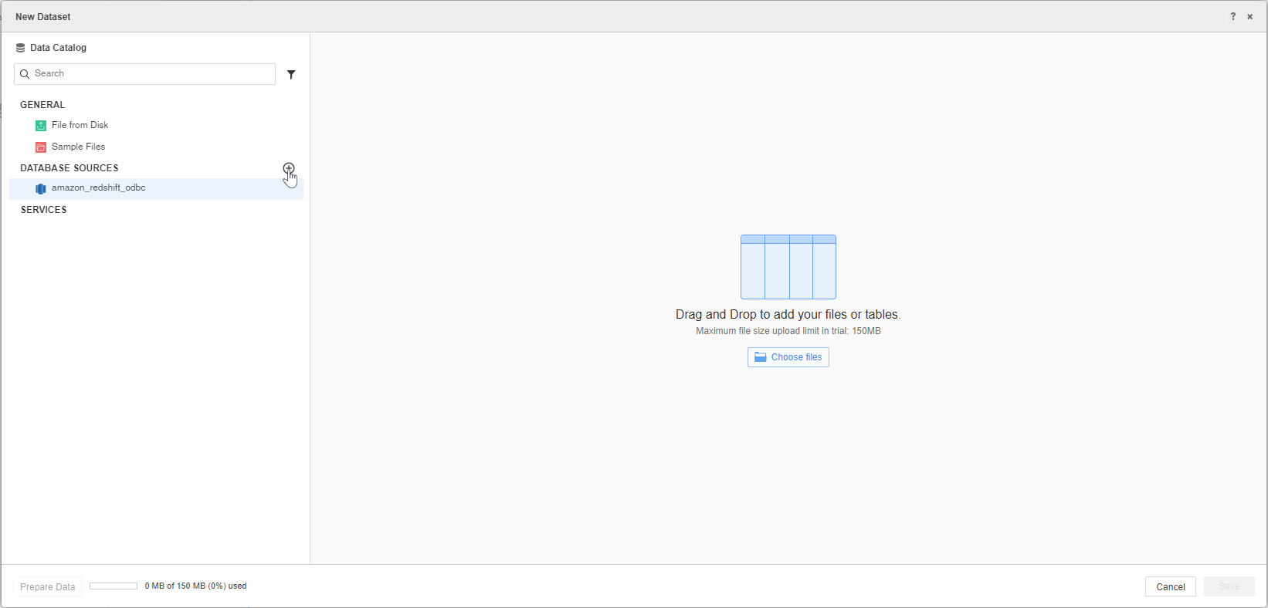Click the Prepare Data button

[x=47, y=587]
